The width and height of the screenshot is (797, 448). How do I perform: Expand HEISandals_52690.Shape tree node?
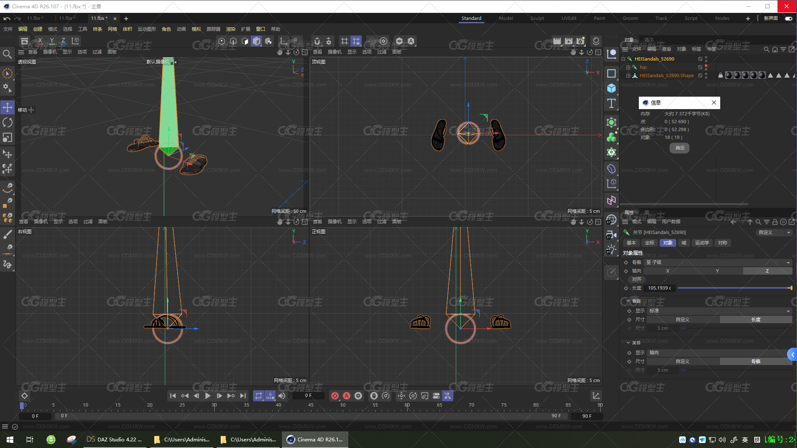[628, 75]
